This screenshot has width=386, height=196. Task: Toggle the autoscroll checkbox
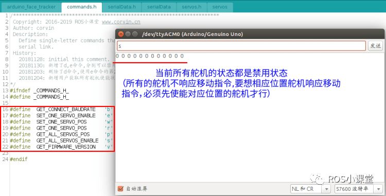tap(120, 189)
